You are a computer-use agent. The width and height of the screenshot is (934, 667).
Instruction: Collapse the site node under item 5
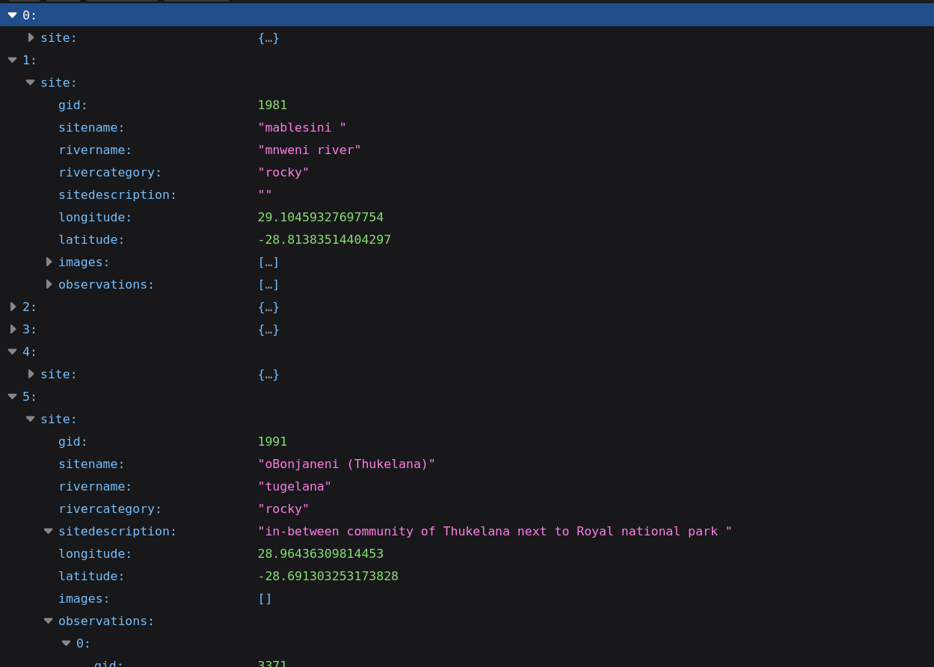[30, 419]
